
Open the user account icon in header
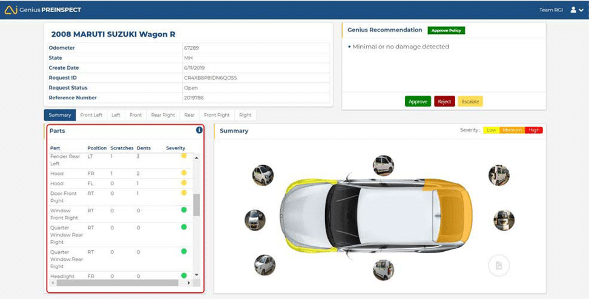[573, 10]
